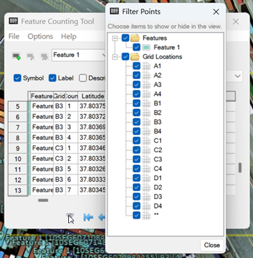253x258 pixels.
Task: Open the Help menu
Action: click(69, 37)
